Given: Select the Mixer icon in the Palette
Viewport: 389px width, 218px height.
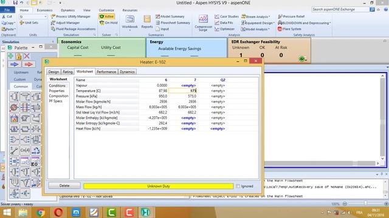Looking at the screenshot, I should pyautogui.click(x=14, y=140).
